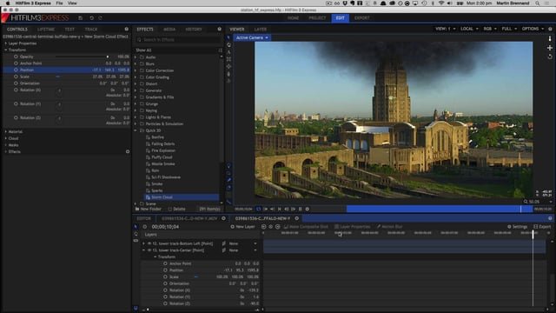Toggle Scale keyframing in timeline Transform
Viewport: 556px width, 313px height.
[x=165, y=276]
